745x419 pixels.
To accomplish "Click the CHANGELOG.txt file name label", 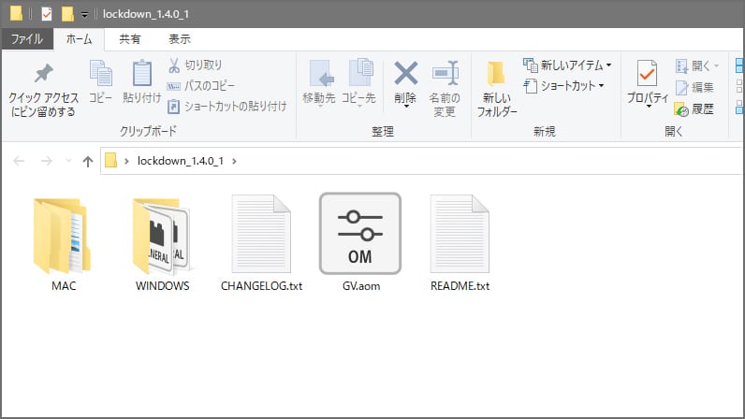I will 261,286.
